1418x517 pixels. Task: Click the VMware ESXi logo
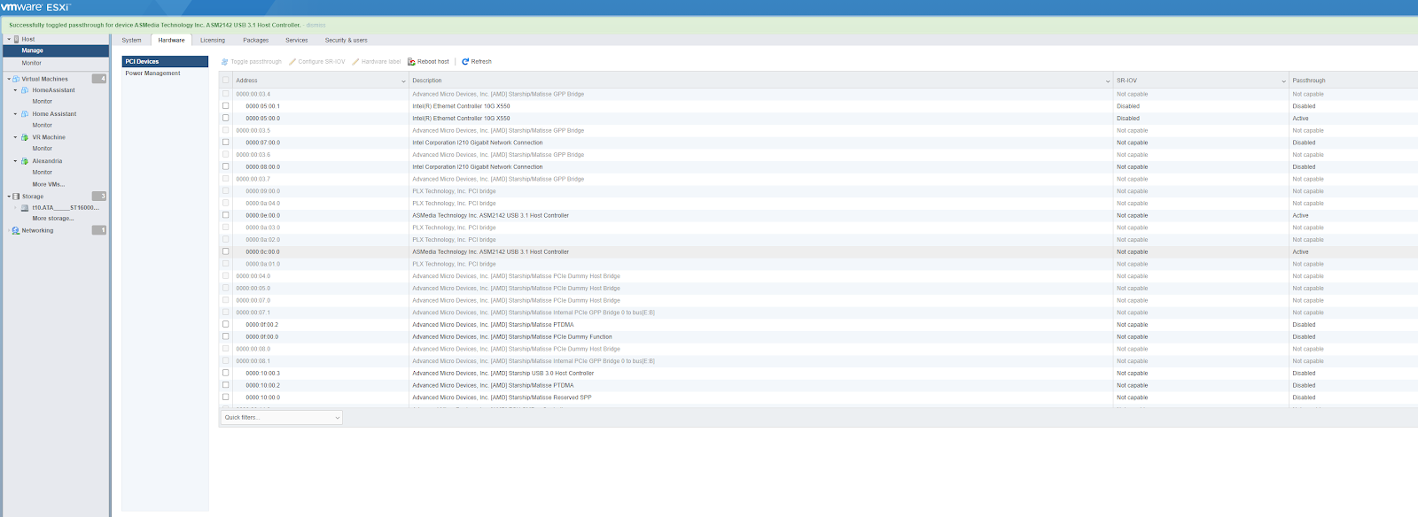pos(35,7)
